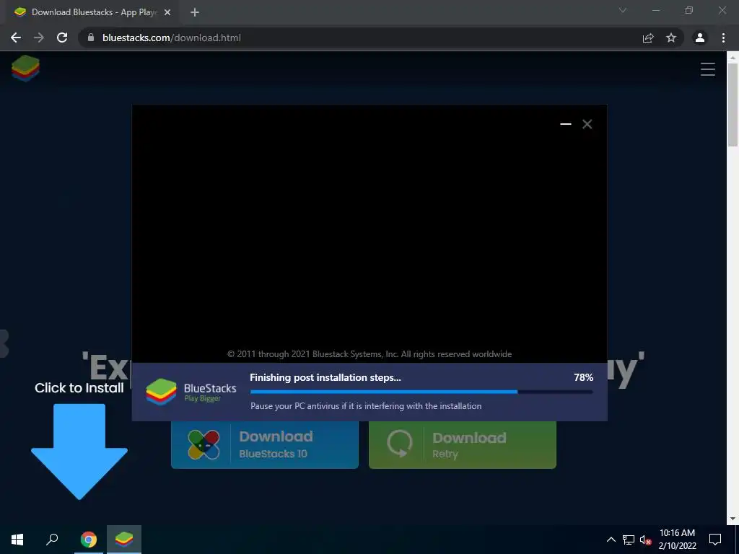The image size is (739, 554).
Task: Click the BlueStacks 10 X logo icon
Action: 203,444
